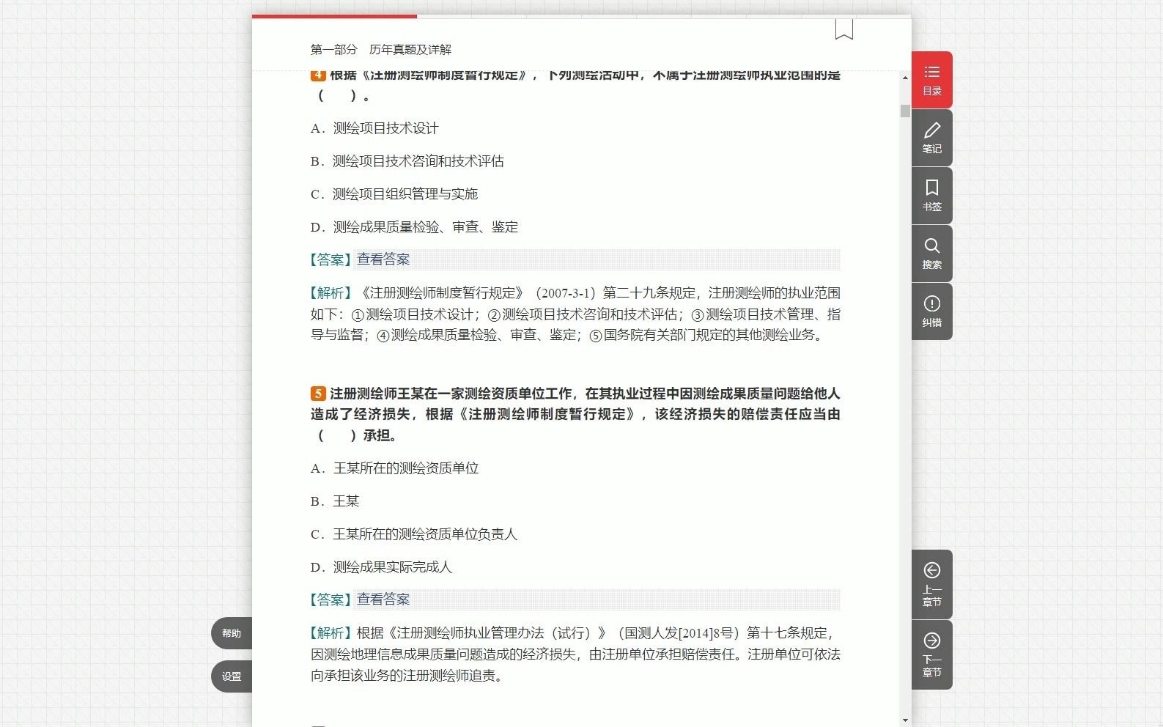
Task: Select option B 王某
Action: [x=335, y=501]
